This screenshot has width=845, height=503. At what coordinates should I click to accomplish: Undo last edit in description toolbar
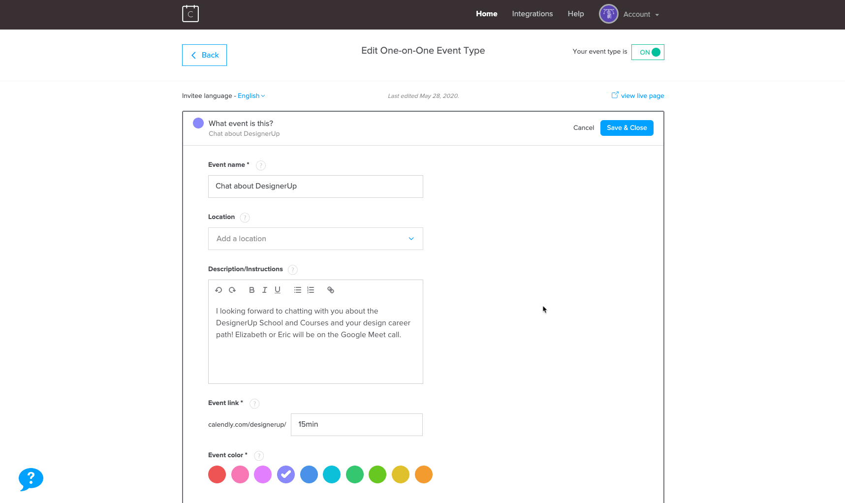click(219, 290)
